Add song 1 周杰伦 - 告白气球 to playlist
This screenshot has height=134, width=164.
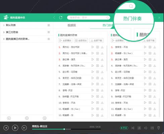(98, 47)
